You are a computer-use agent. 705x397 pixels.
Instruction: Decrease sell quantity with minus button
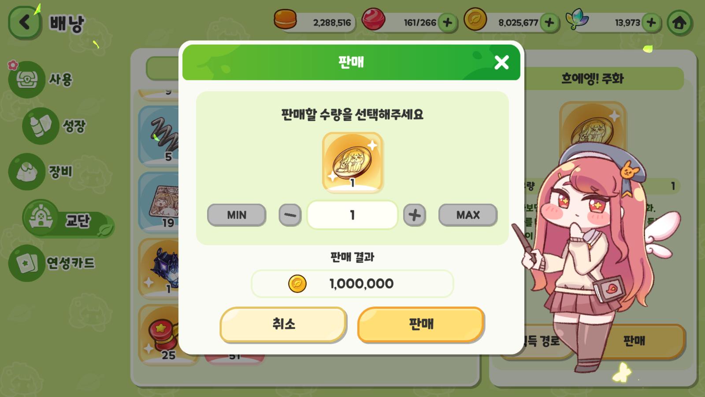tap(290, 215)
